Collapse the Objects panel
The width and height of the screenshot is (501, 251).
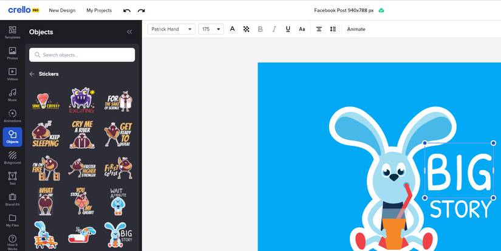coord(129,32)
